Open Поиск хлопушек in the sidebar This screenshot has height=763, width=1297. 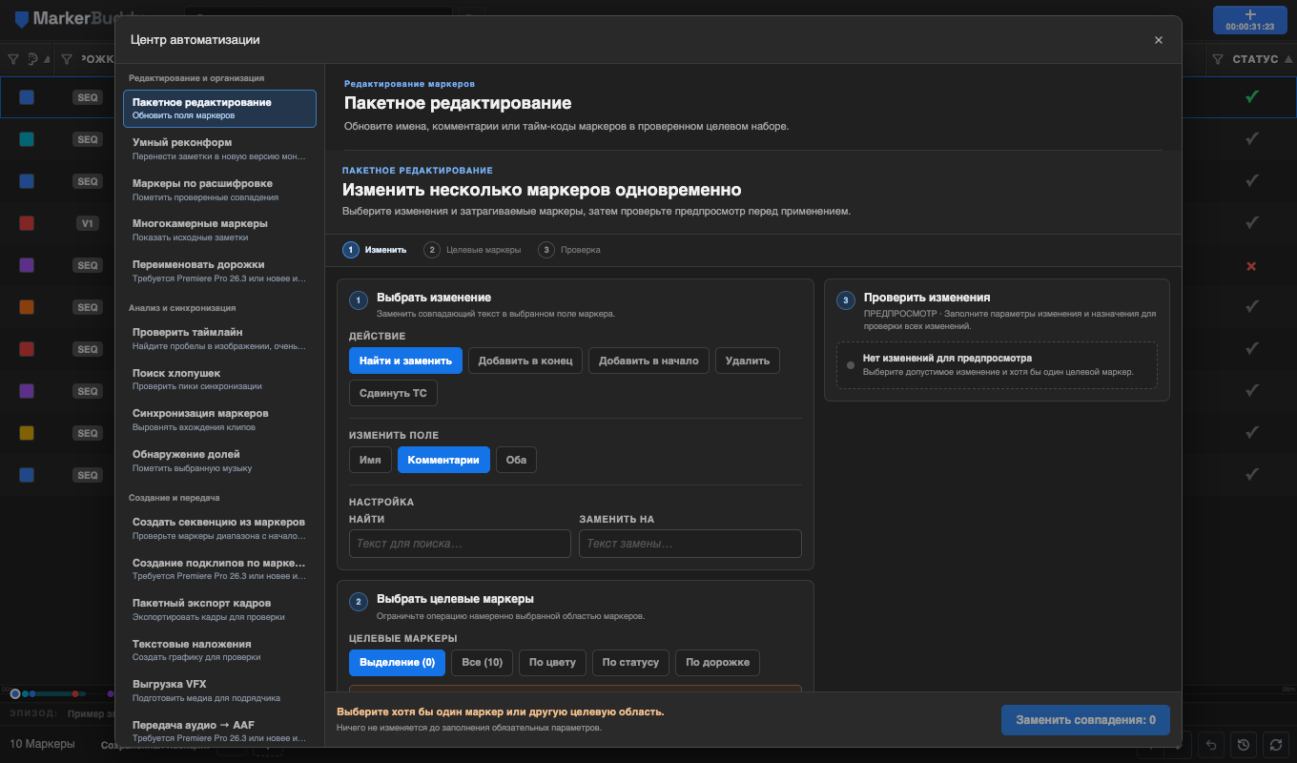point(219,379)
